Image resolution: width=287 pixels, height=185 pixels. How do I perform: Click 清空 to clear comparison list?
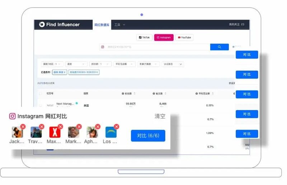click(x=160, y=116)
